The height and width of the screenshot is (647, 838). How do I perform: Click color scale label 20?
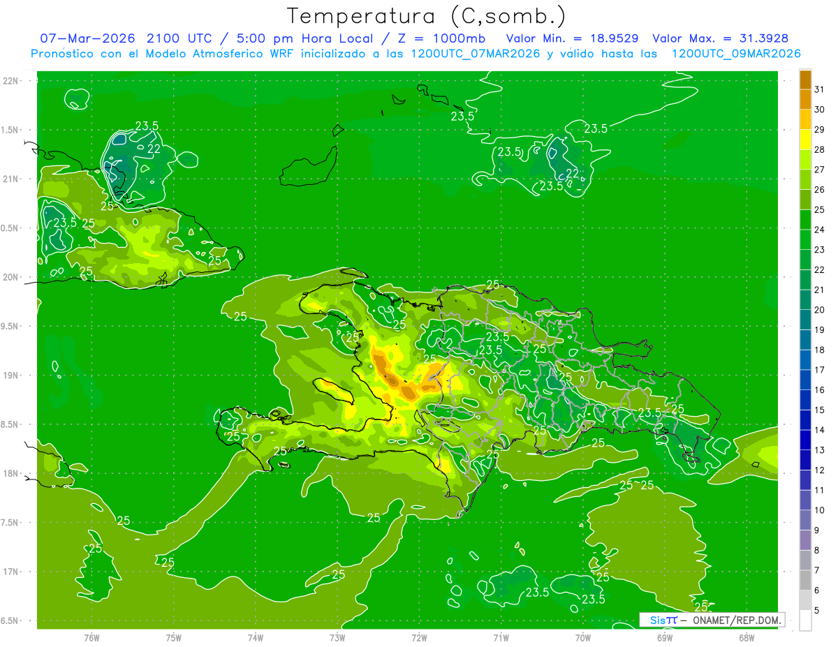tap(820, 310)
